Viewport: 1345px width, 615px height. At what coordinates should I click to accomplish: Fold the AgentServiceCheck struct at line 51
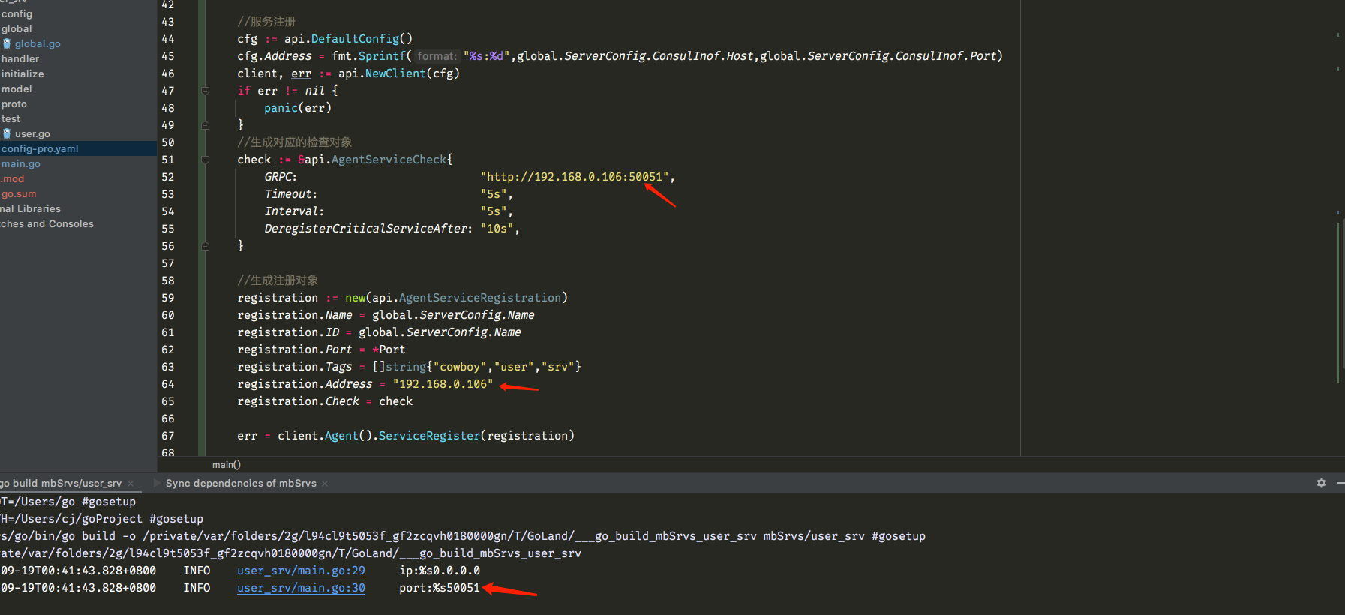[205, 160]
